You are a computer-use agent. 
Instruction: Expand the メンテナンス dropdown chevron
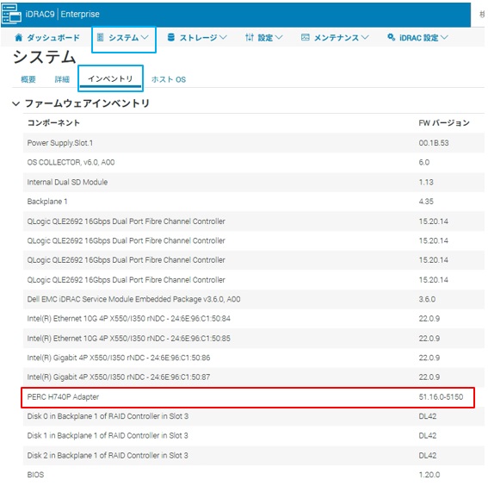coord(365,38)
